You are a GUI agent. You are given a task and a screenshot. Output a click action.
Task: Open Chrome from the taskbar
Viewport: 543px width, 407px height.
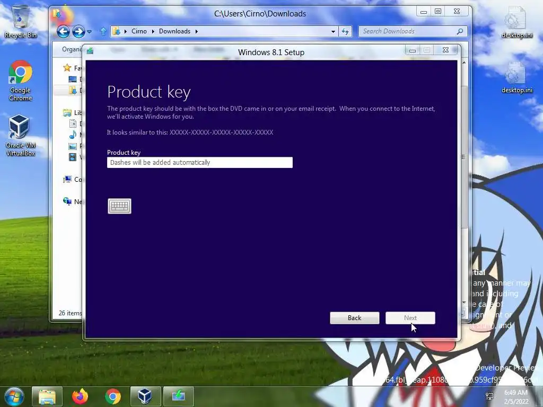coord(113,396)
